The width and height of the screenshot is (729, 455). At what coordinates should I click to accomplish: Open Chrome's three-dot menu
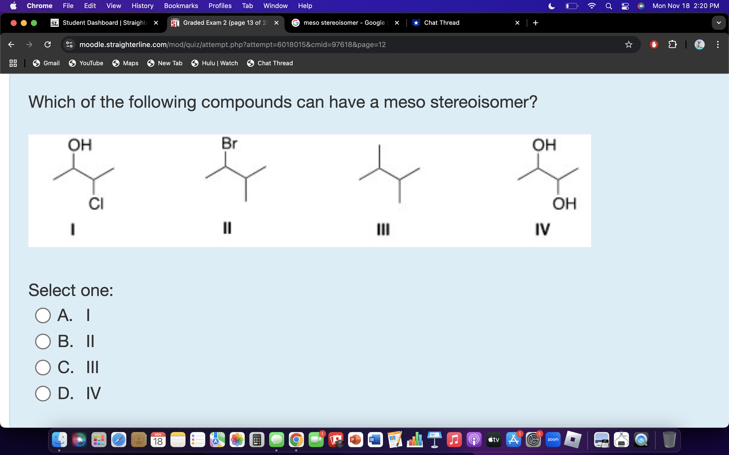click(x=718, y=44)
